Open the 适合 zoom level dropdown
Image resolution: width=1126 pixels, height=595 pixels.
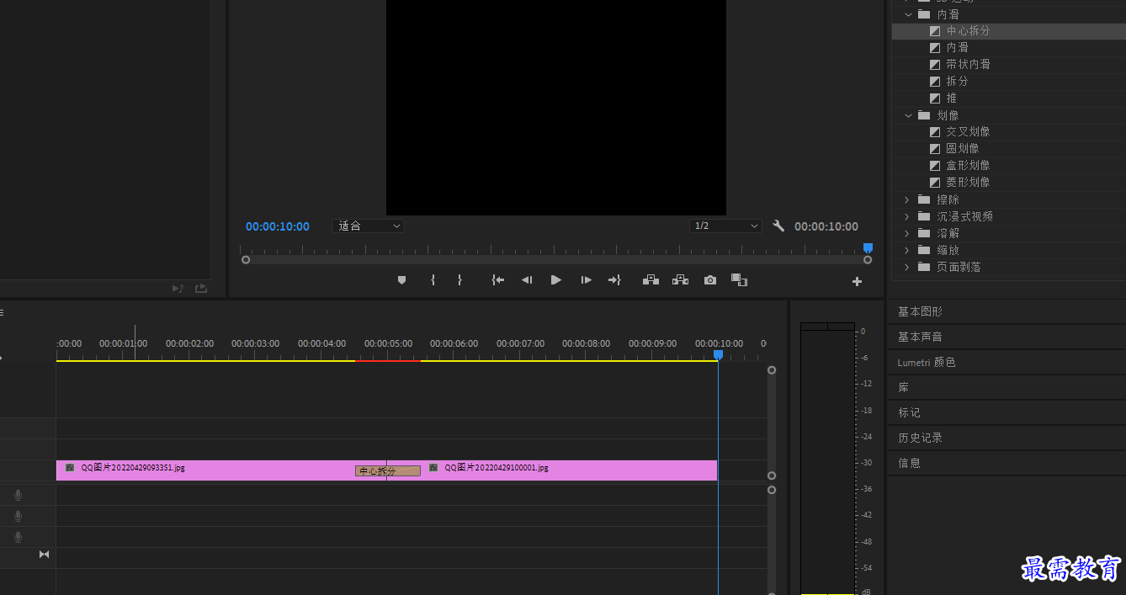click(x=369, y=226)
